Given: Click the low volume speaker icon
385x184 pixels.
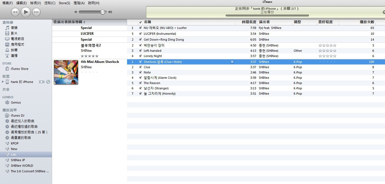Looking at the screenshot, I should coord(76,12).
